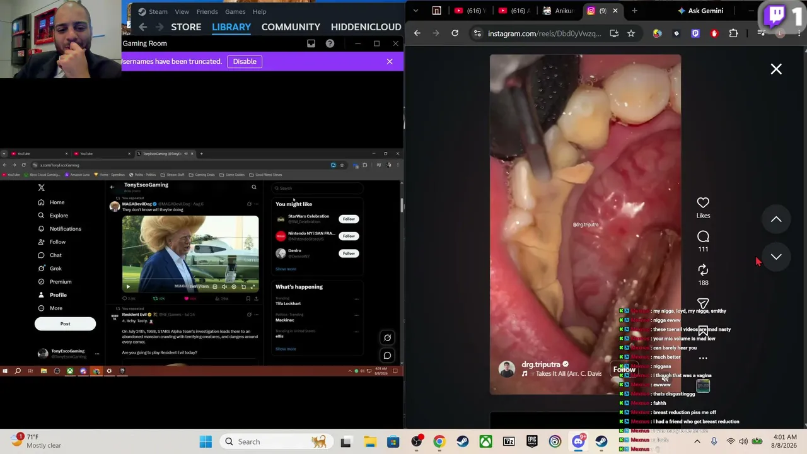Switch to the Anikur tab in Chrome
This screenshot has height=454, width=807.
(x=558, y=11)
